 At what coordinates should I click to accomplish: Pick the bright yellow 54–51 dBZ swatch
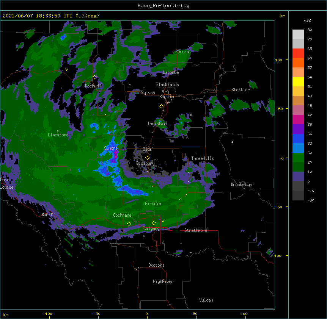tap(298, 81)
